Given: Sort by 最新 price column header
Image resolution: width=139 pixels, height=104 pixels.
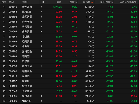Looking at the screenshot, I should [59, 2].
